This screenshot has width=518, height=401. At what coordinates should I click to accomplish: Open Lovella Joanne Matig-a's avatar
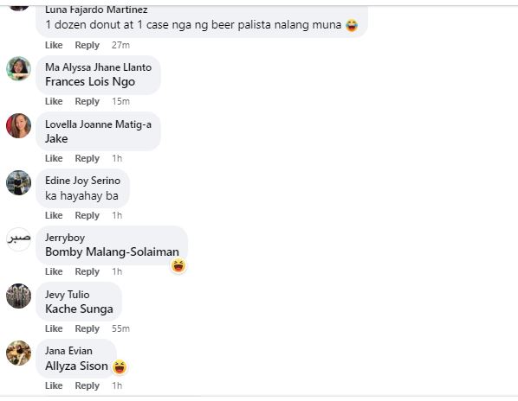(x=18, y=125)
